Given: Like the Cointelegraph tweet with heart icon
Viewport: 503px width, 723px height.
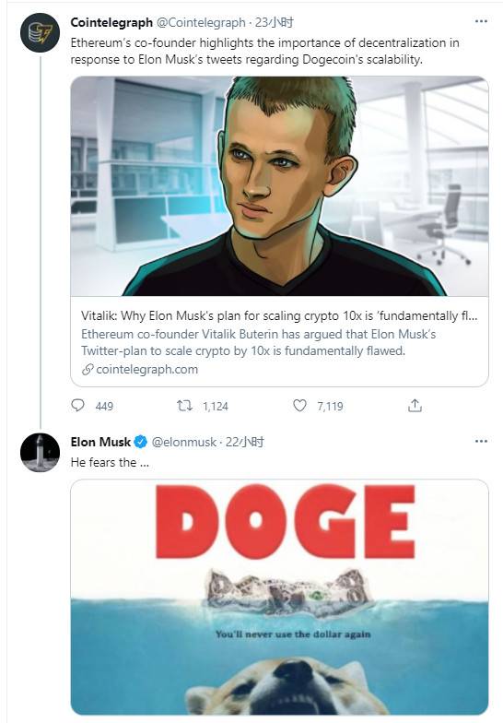Looking at the screenshot, I should coord(299,406).
